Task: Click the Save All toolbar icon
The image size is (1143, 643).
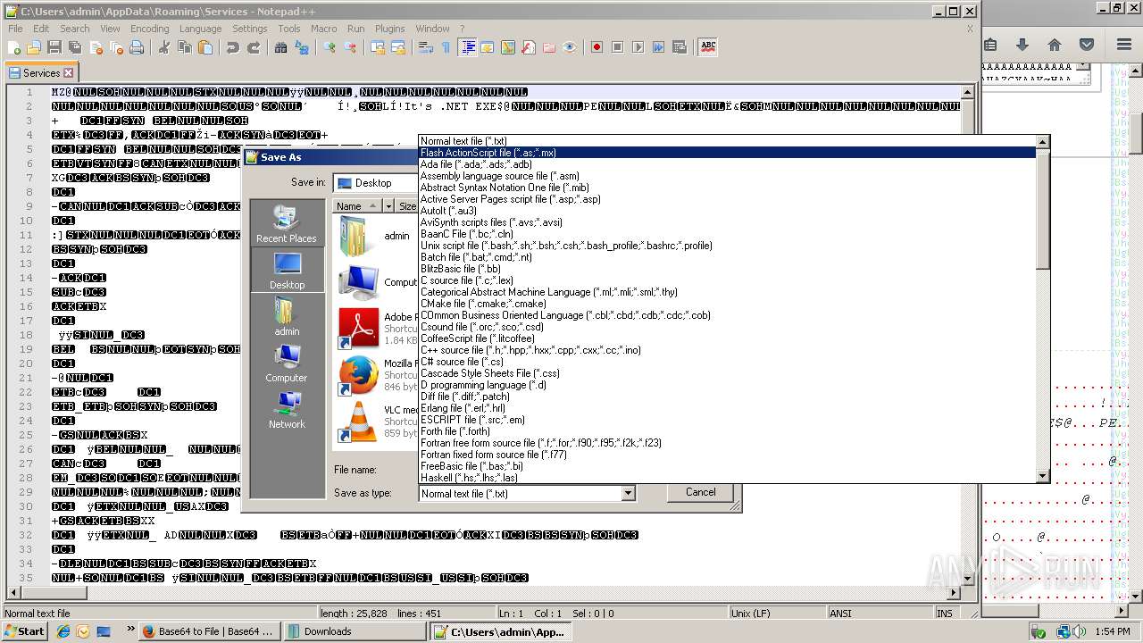Action: (75, 47)
